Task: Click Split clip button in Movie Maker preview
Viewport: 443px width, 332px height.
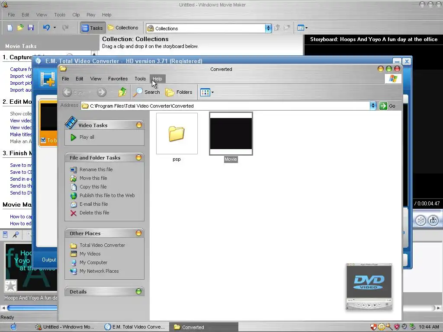Action: pyautogui.click(x=421, y=220)
